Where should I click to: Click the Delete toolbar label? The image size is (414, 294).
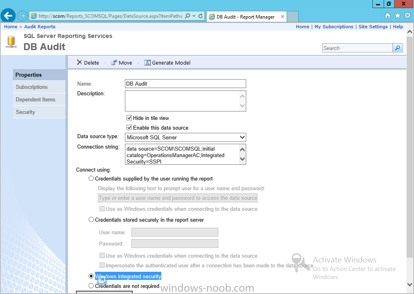click(91, 63)
